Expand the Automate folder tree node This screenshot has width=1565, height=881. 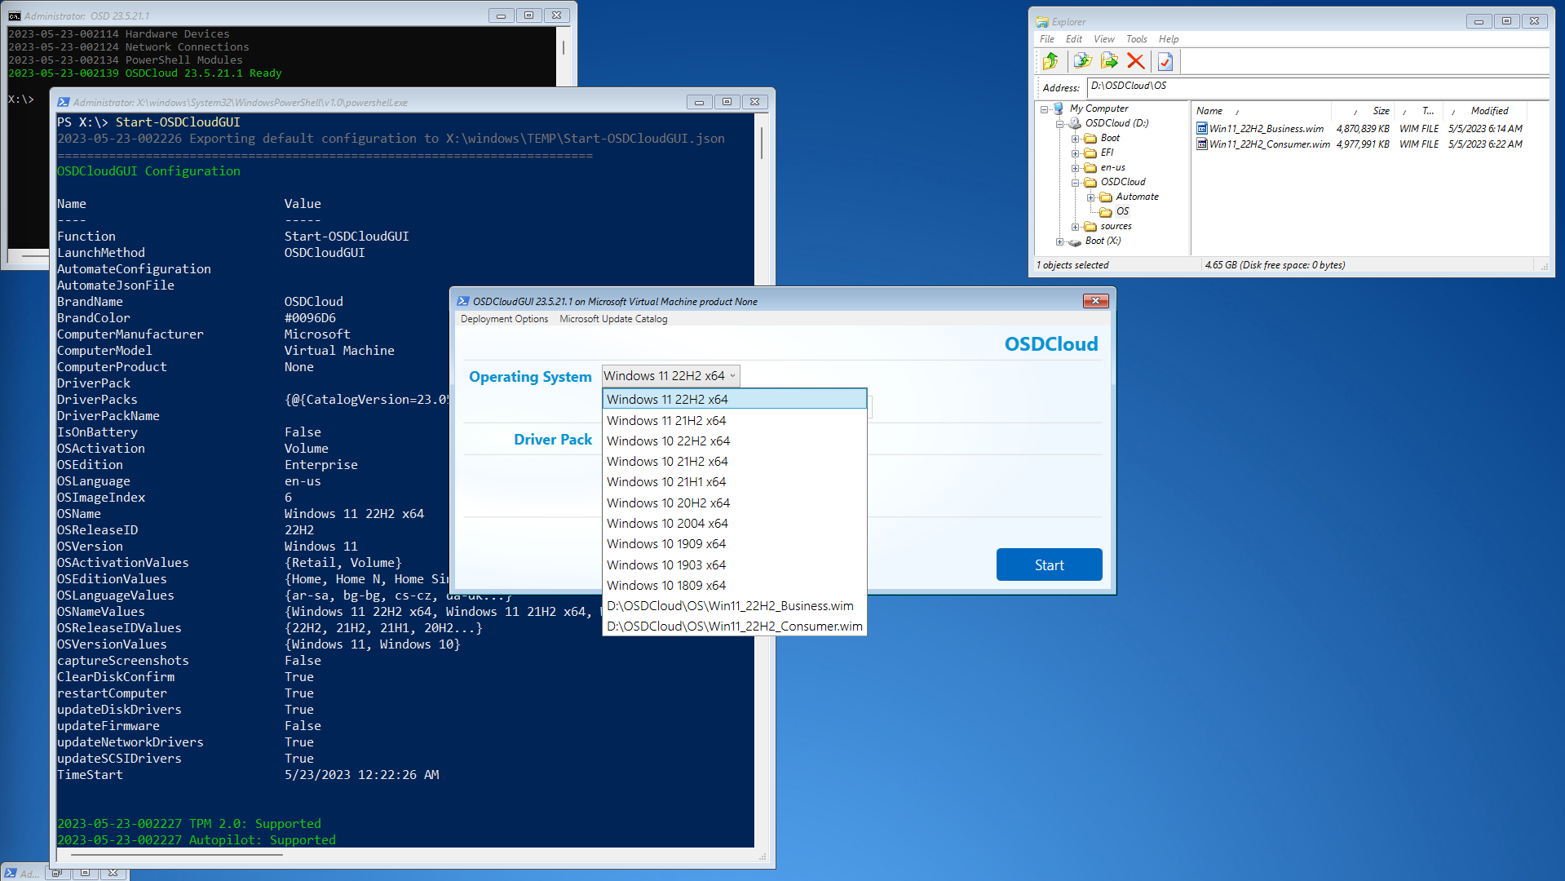[x=1090, y=197]
